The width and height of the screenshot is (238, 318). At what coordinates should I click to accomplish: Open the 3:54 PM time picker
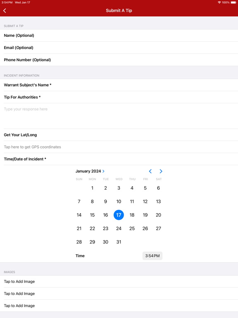(x=152, y=256)
